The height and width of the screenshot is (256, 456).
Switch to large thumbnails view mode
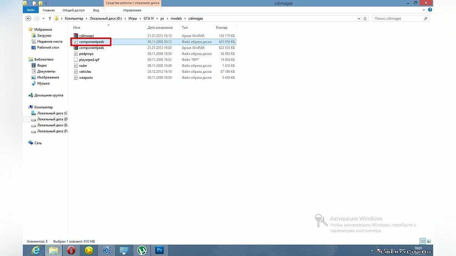pos(429,241)
